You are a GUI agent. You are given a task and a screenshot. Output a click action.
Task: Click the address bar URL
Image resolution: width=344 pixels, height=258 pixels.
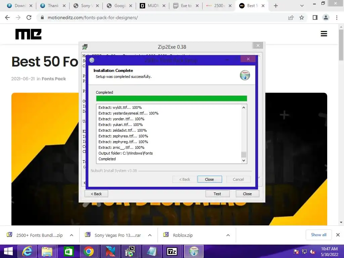point(93,17)
